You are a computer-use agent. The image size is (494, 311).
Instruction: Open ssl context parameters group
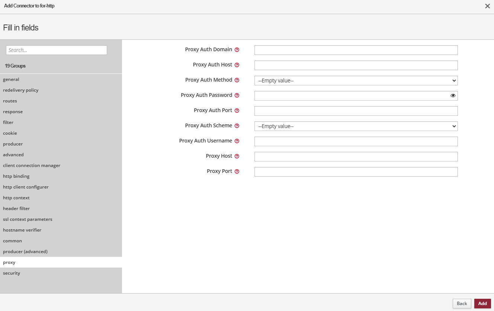pyautogui.click(x=28, y=219)
